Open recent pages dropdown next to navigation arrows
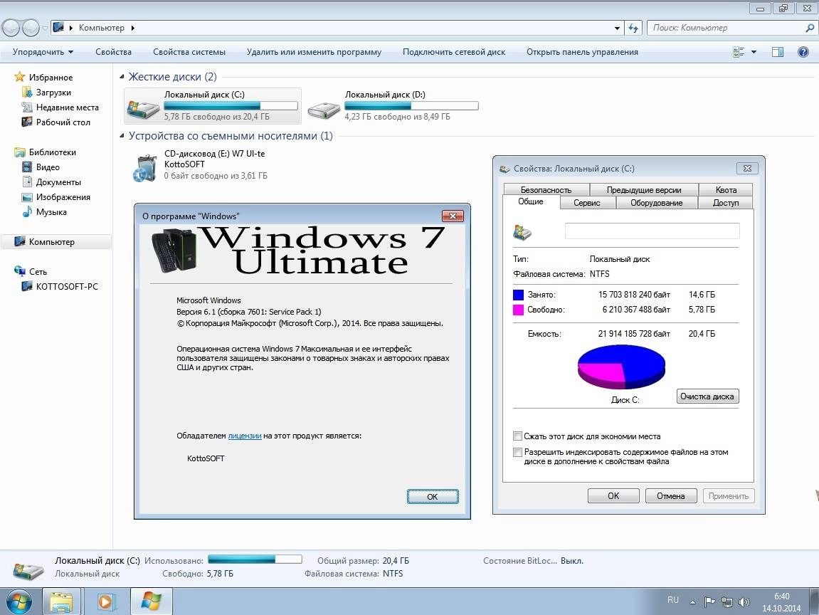Viewport: 819px width, 615px height. (45, 28)
